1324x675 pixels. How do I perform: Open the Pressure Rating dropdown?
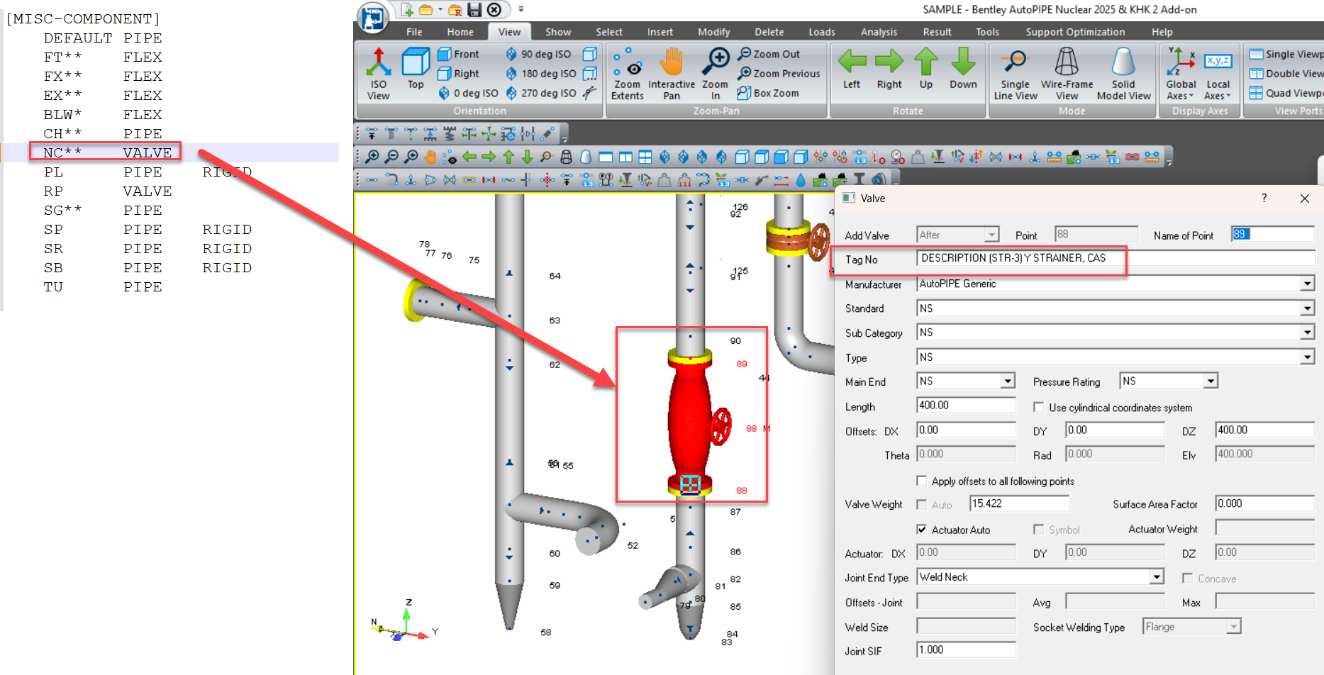coord(1211,381)
